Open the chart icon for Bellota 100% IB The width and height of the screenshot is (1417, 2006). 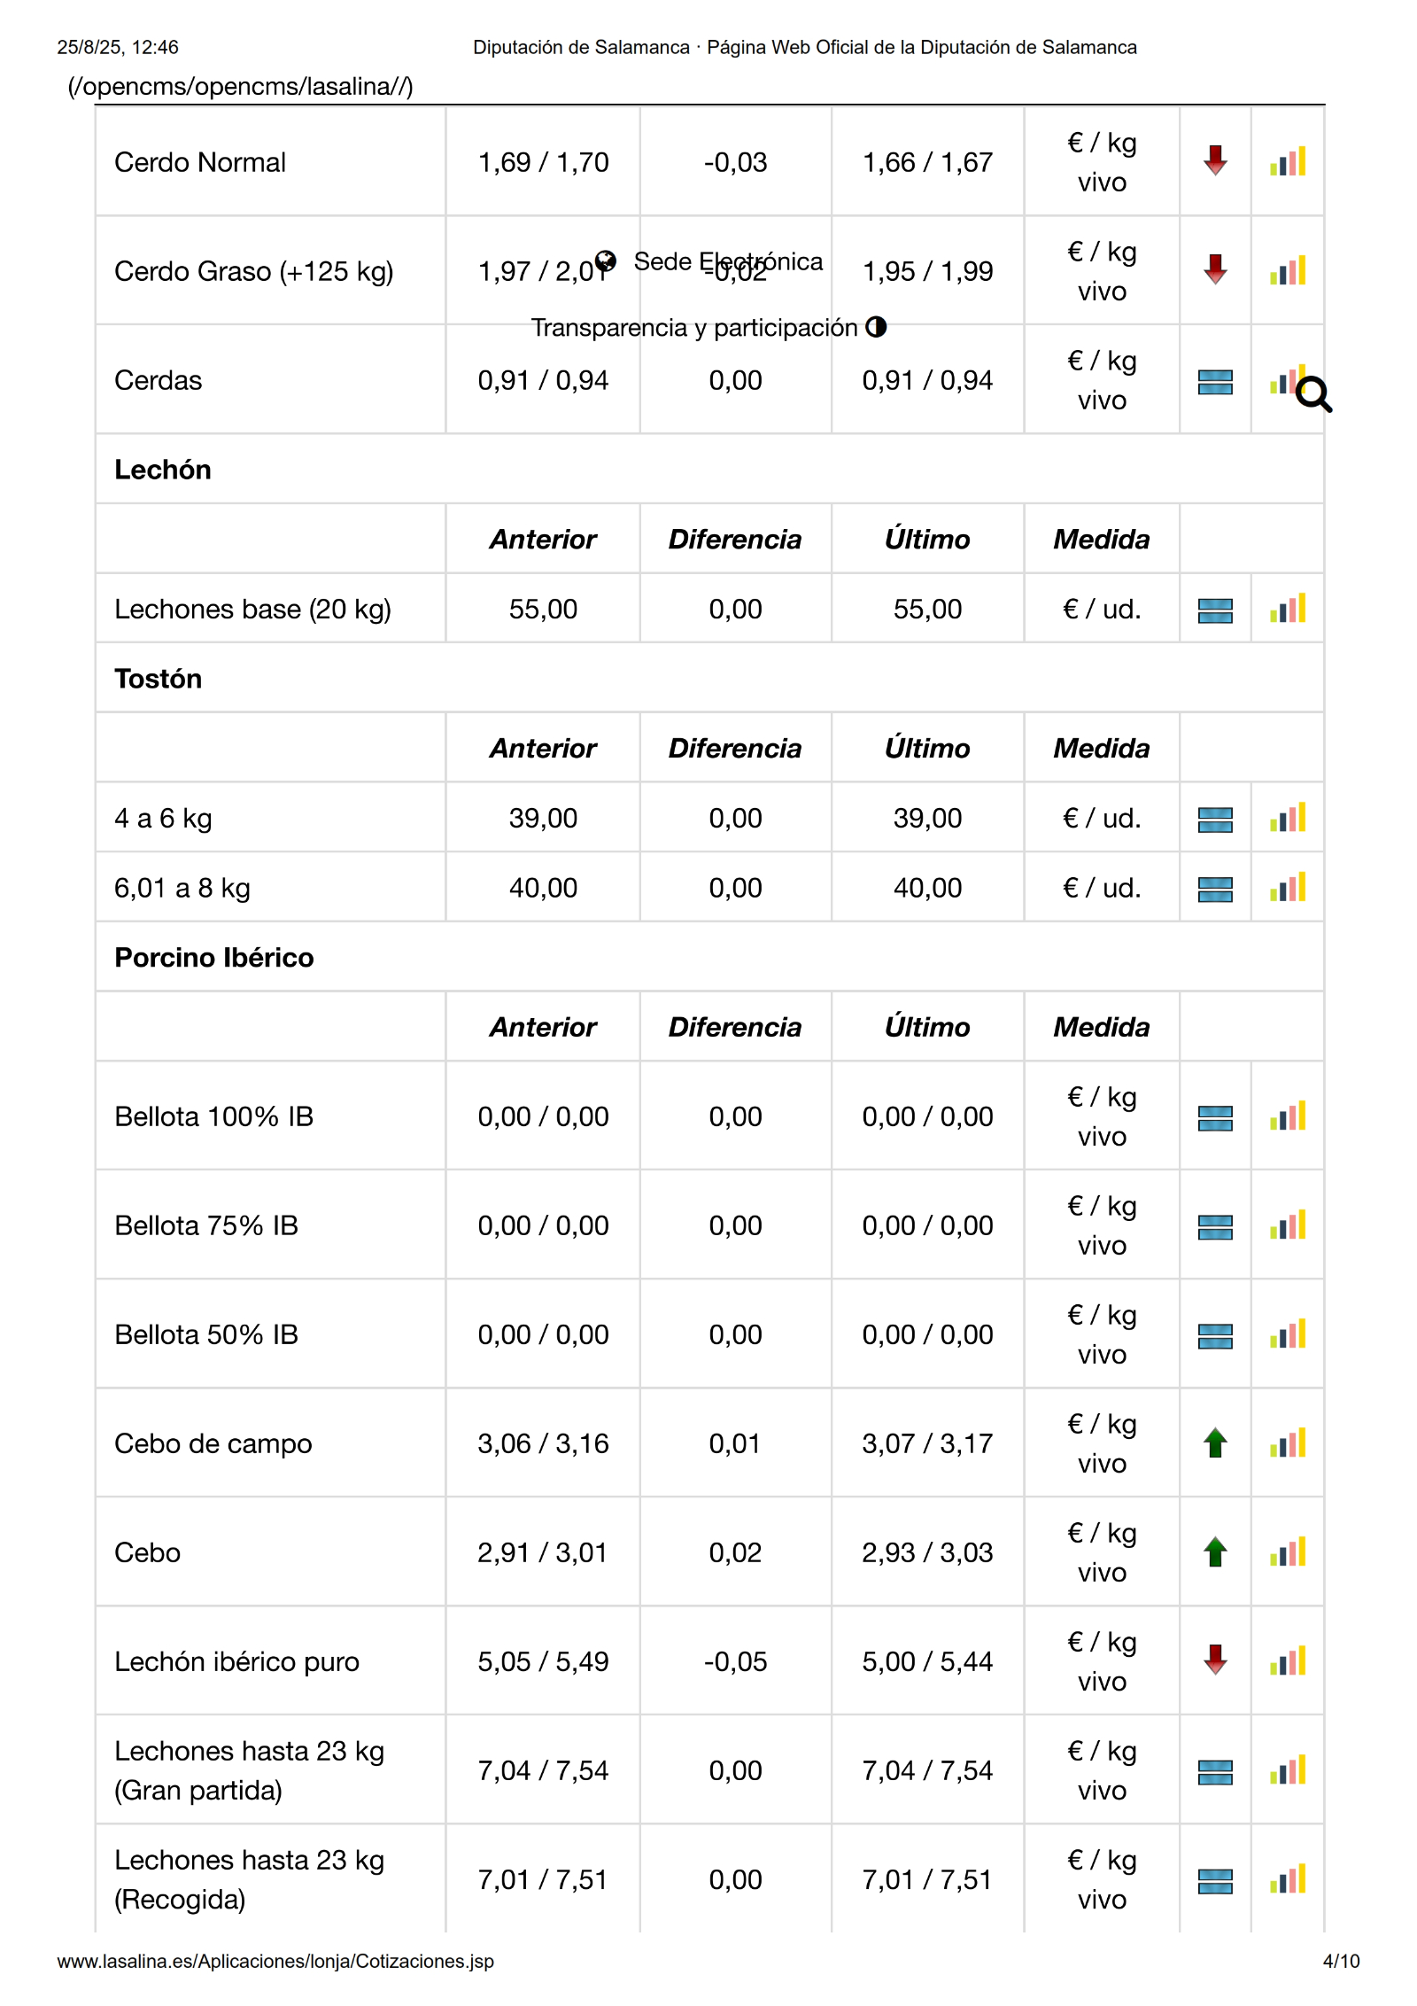point(1287,1117)
